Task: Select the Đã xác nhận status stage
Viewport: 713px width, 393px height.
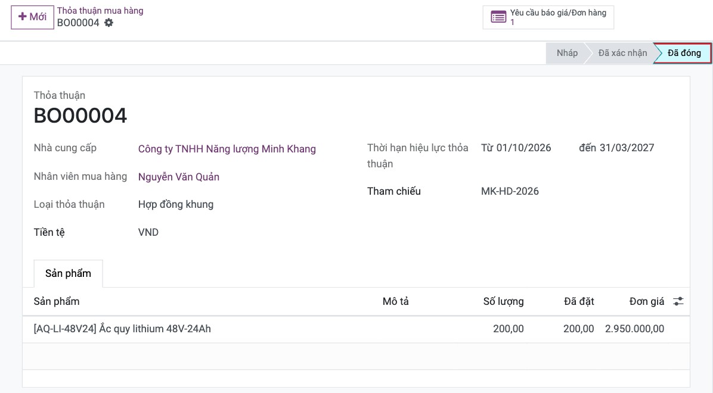Action: [x=622, y=53]
